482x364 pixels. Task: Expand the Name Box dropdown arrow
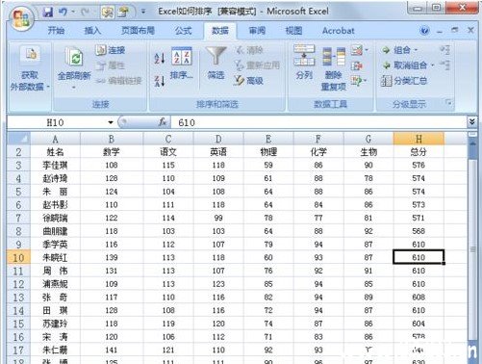point(111,122)
